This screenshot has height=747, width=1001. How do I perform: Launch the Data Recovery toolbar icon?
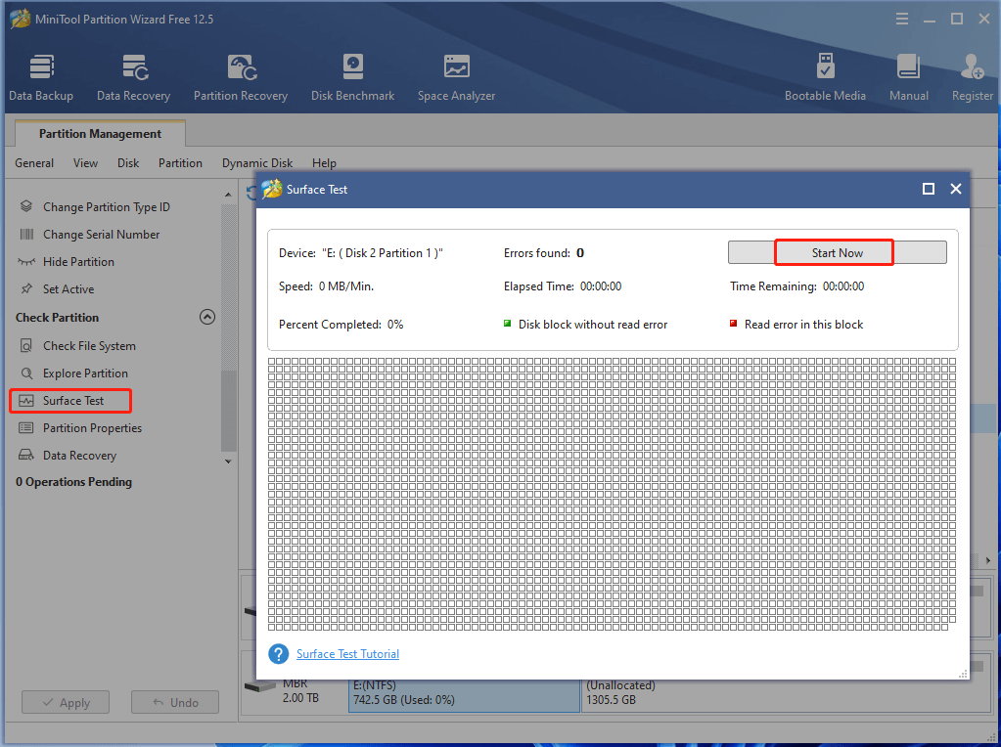(x=133, y=77)
